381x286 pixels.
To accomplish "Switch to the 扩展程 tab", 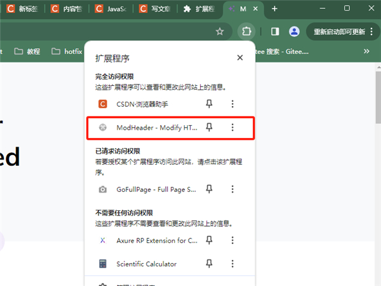I will (199, 9).
